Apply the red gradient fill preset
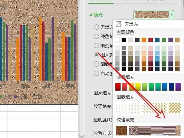 point(118,87)
